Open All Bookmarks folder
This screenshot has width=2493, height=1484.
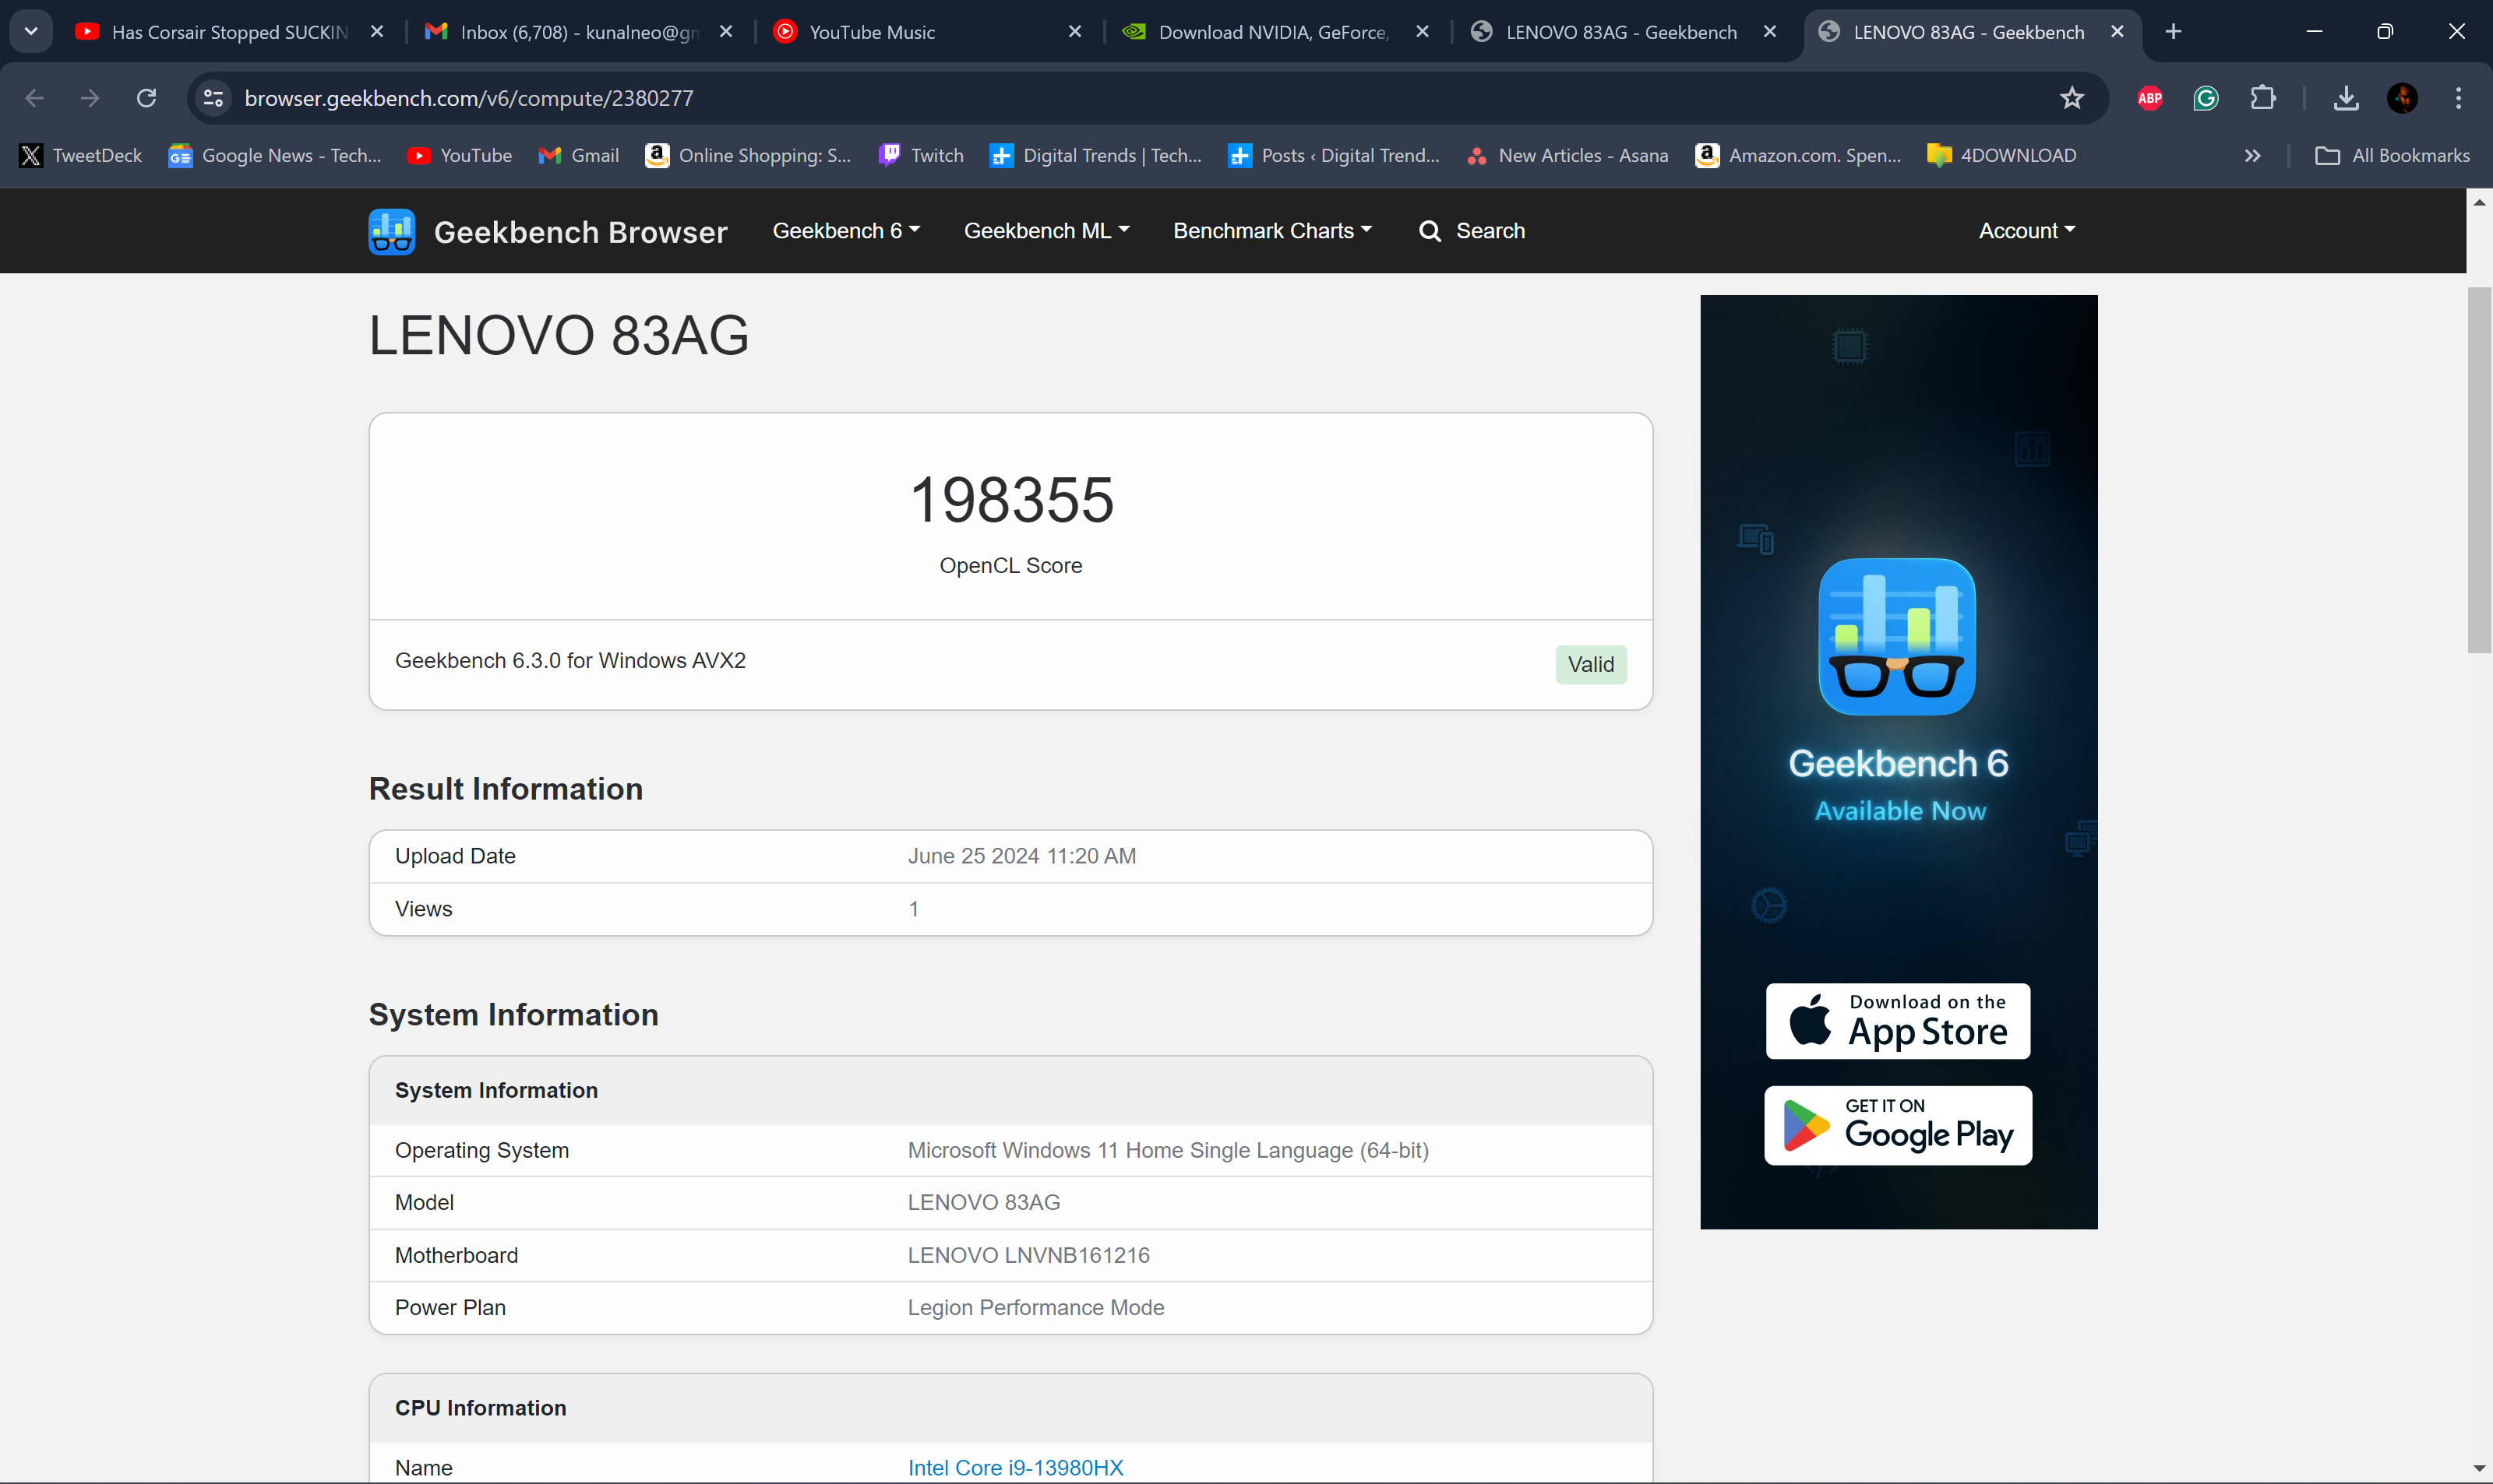pos(2392,155)
